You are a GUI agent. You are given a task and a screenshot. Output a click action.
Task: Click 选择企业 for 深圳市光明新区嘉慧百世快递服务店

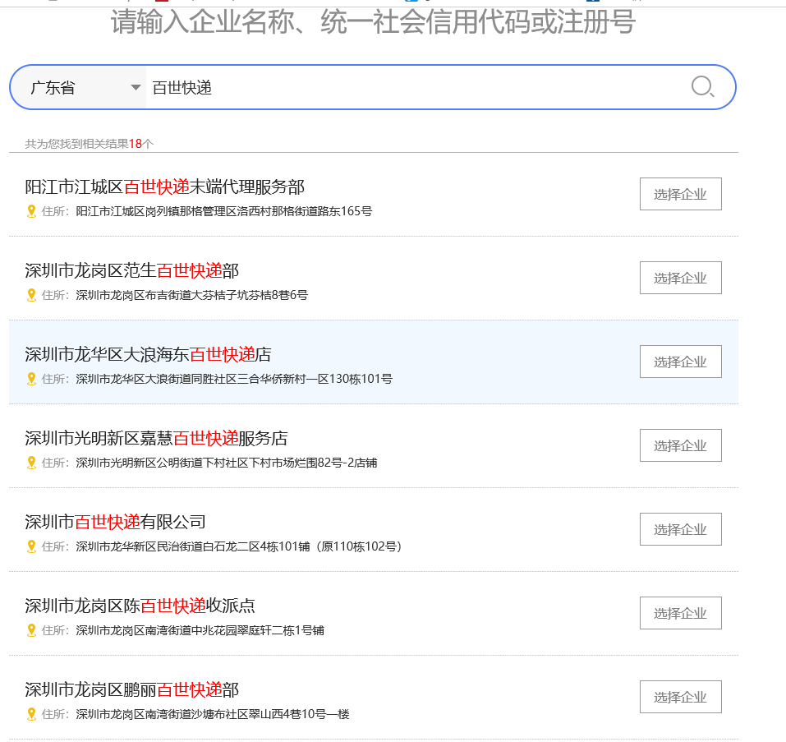(x=680, y=445)
